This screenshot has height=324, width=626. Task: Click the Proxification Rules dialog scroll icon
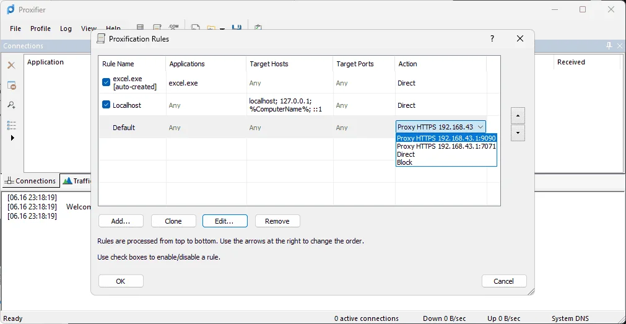[102, 39]
